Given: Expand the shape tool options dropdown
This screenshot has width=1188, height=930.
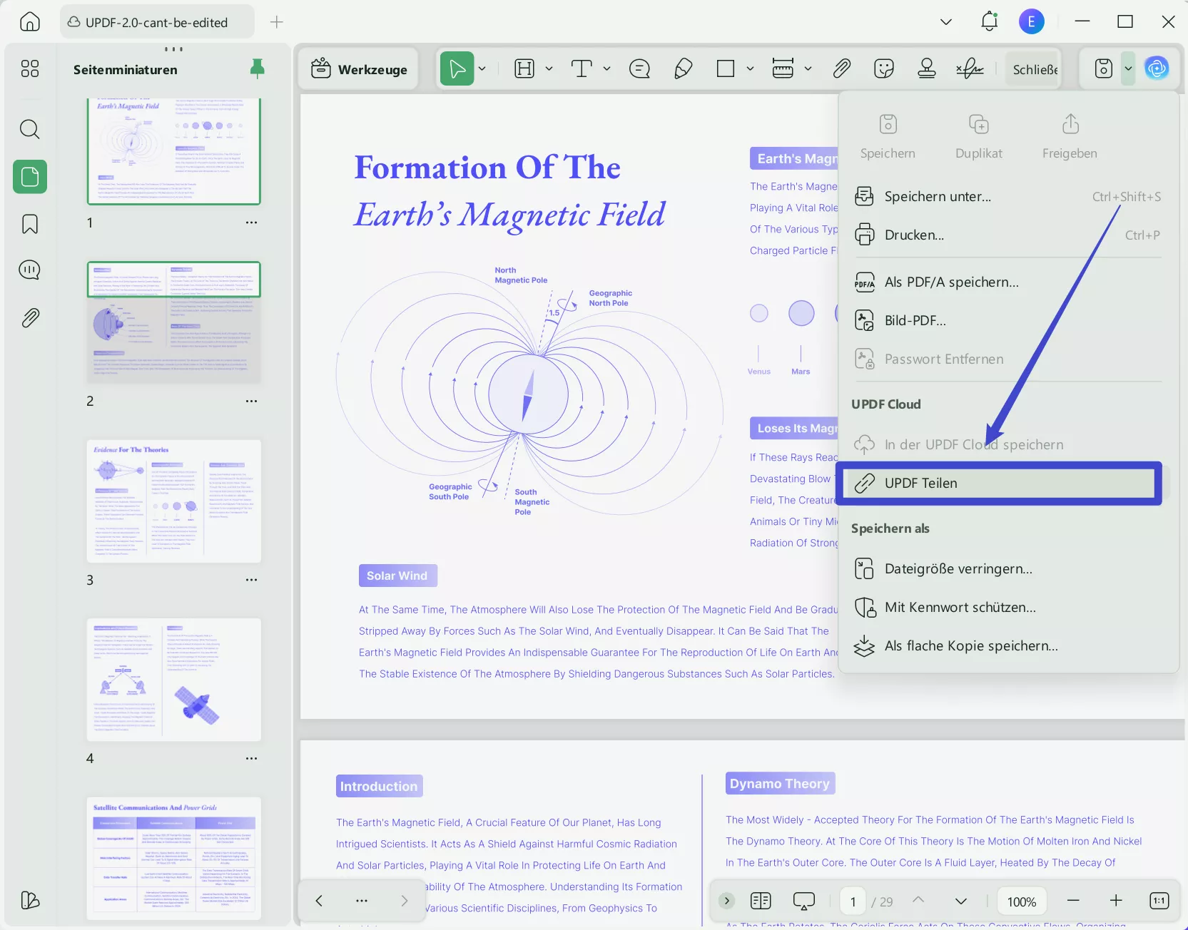Looking at the screenshot, I should [750, 68].
